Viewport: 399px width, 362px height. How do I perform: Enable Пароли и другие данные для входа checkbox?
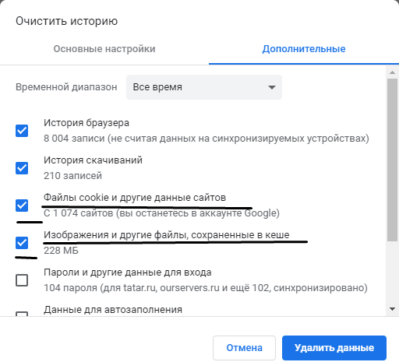point(22,280)
